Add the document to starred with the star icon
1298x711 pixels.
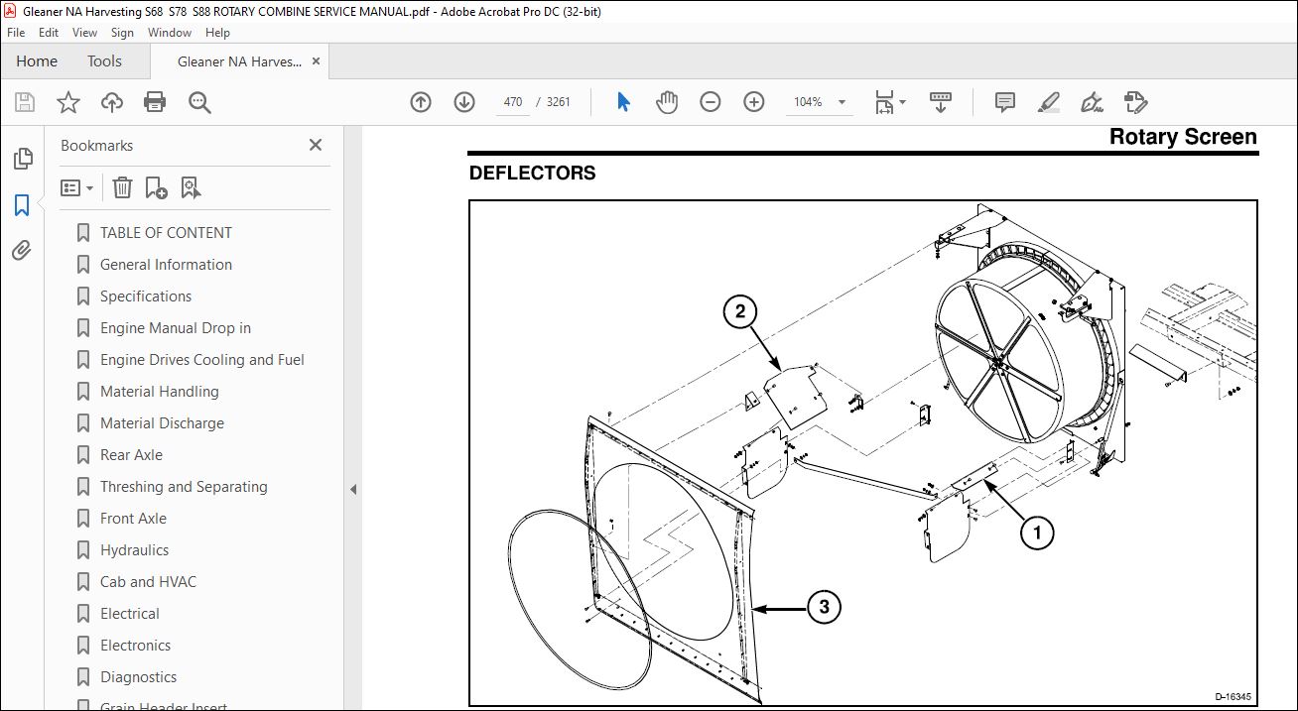(x=67, y=102)
